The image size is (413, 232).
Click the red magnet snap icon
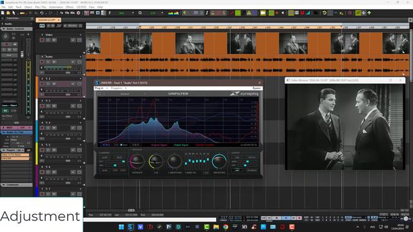(x=302, y=13)
